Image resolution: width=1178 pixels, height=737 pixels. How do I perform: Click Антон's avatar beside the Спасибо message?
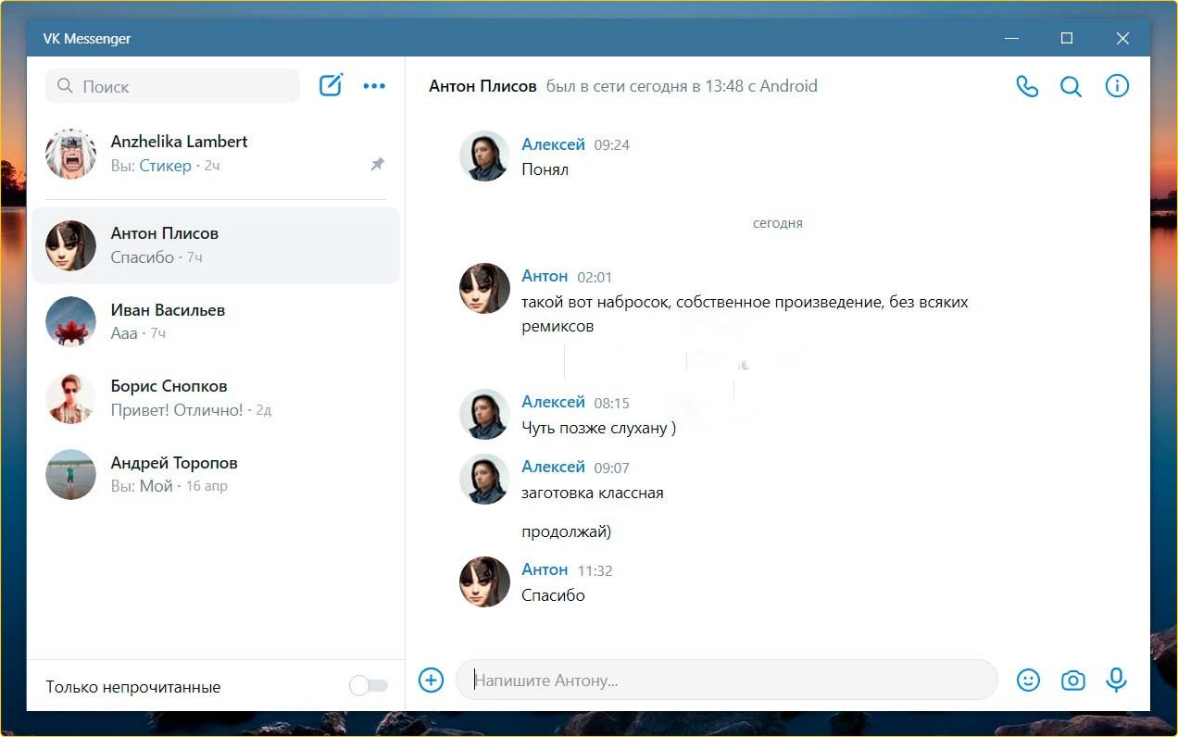coord(484,582)
